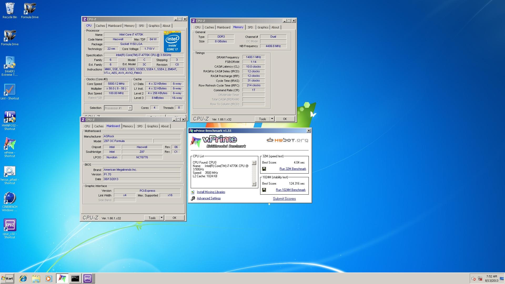Expand Tools dropdown arrow in Memory window
The height and width of the screenshot is (284, 505).
pyautogui.click(x=272, y=119)
